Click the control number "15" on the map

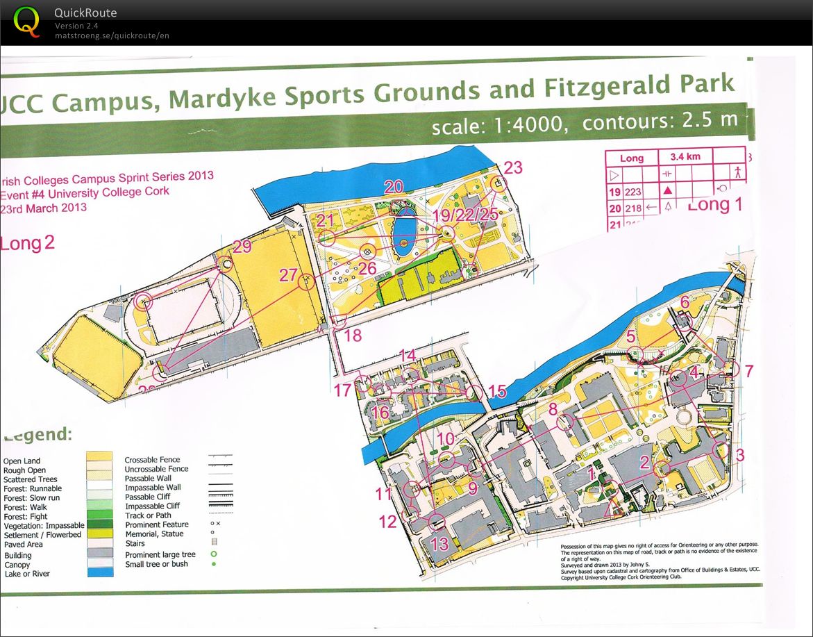(x=496, y=392)
